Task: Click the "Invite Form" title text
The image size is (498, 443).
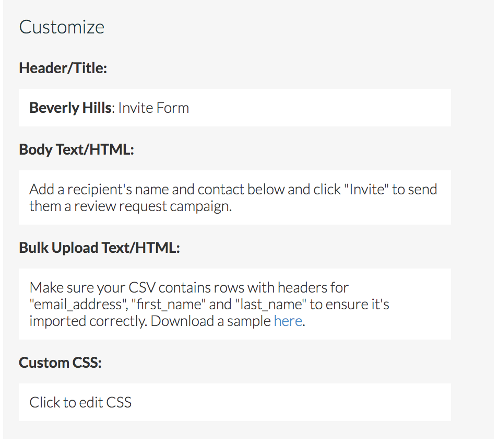Action: point(153,108)
